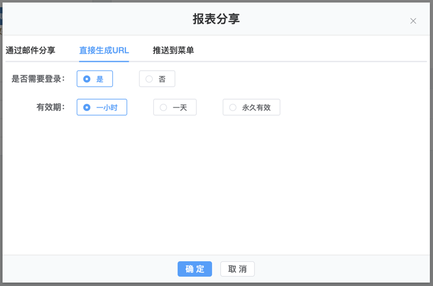Open the 推送到菜单 tab
Viewport: 433px width, 286px height.
pos(173,50)
